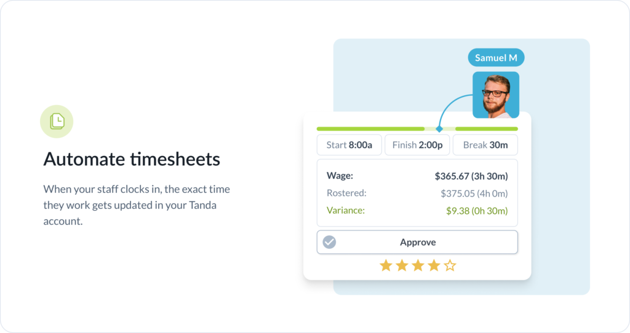Click the green Variance $9.38 row
630x333 pixels.
[417, 211]
